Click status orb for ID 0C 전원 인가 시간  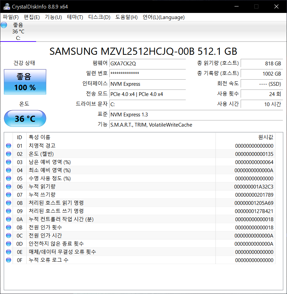(x=9, y=235)
